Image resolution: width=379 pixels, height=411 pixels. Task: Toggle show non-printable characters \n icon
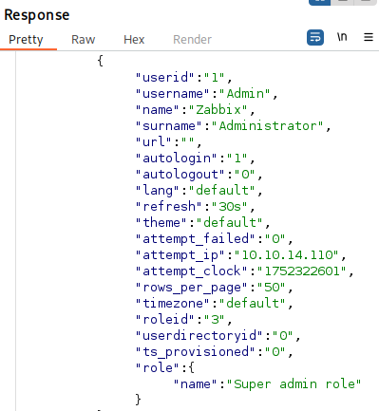tap(342, 37)
